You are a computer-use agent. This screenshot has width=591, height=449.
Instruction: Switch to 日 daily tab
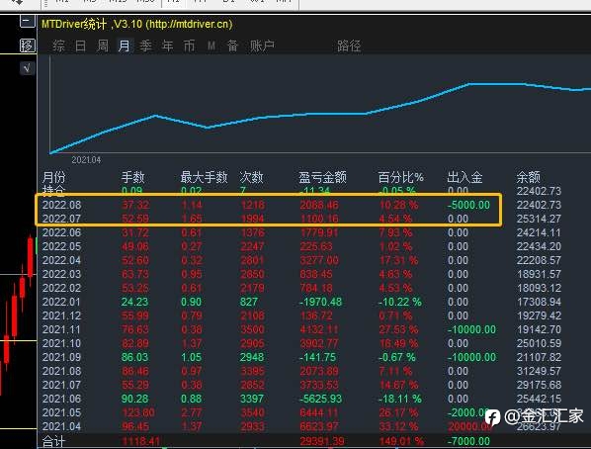[x=80, y=46]
